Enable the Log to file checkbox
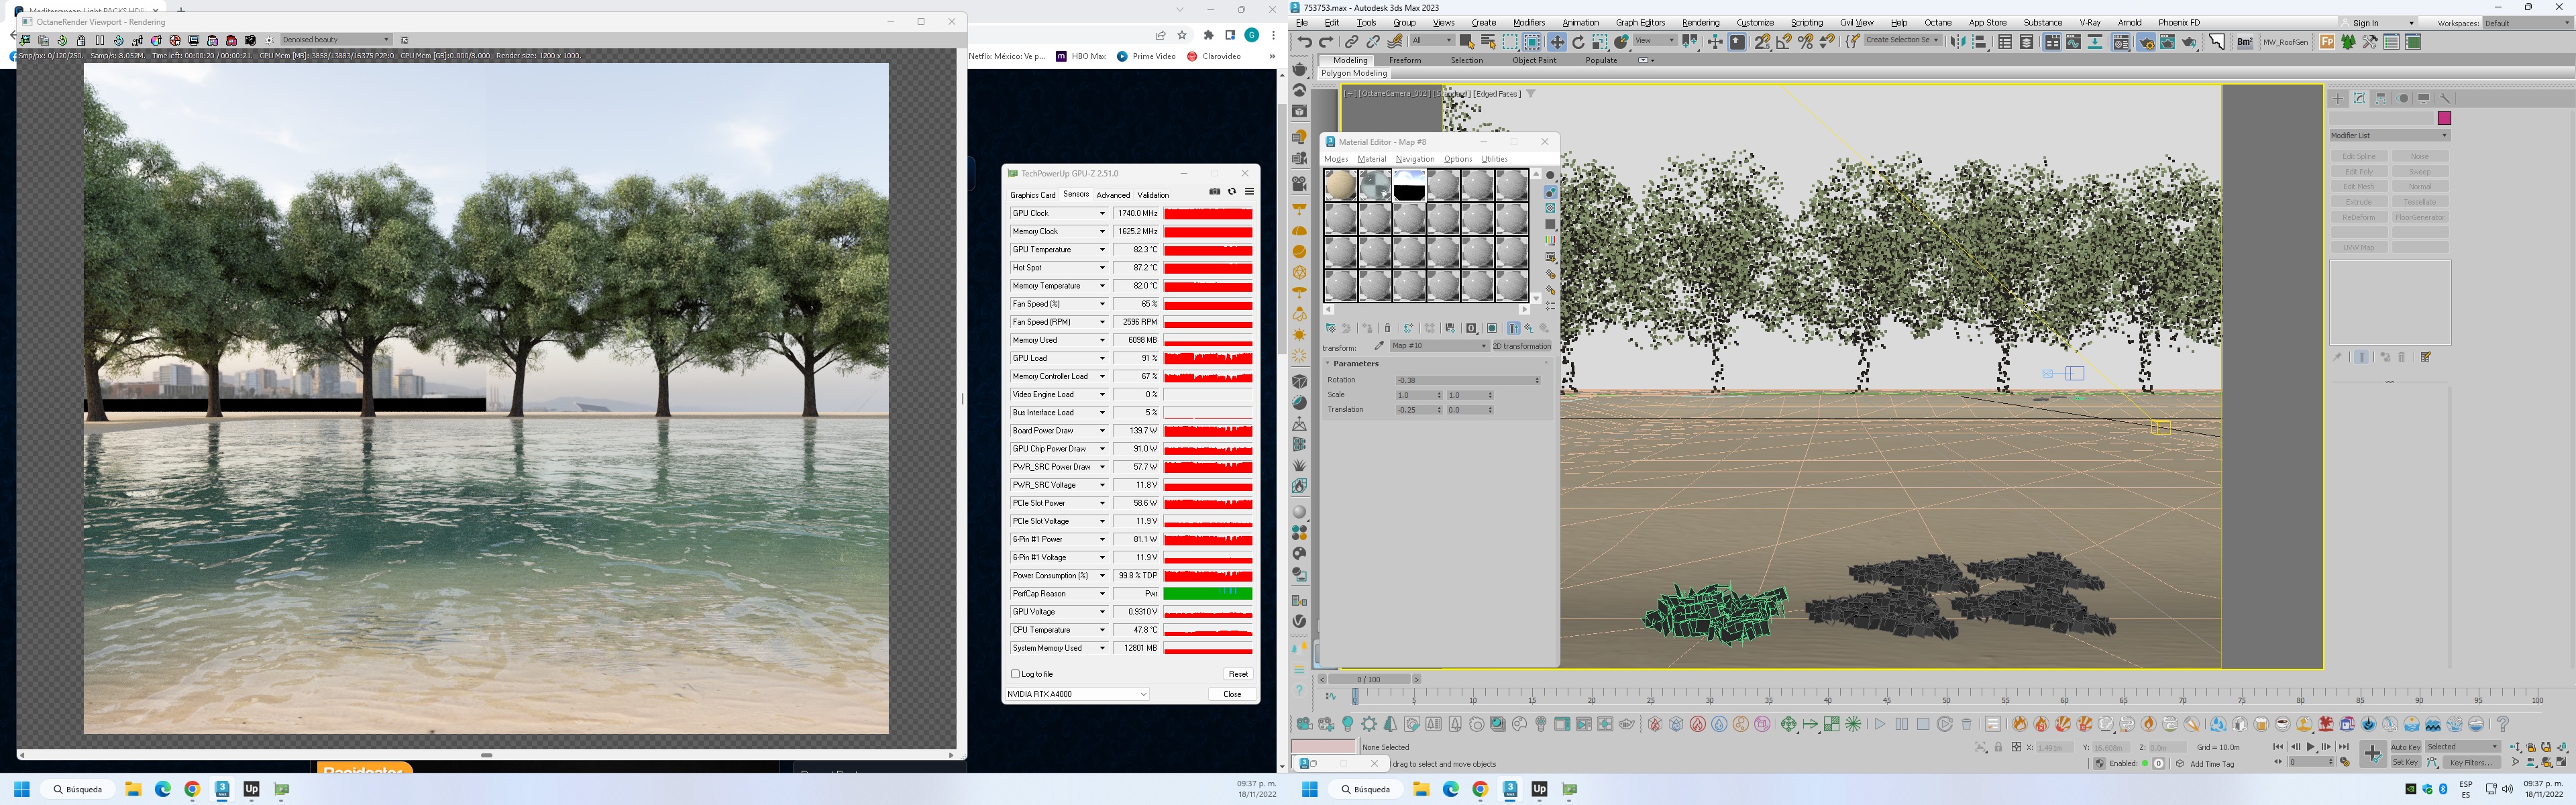2576x805 pixels. tap(1016, 674)
